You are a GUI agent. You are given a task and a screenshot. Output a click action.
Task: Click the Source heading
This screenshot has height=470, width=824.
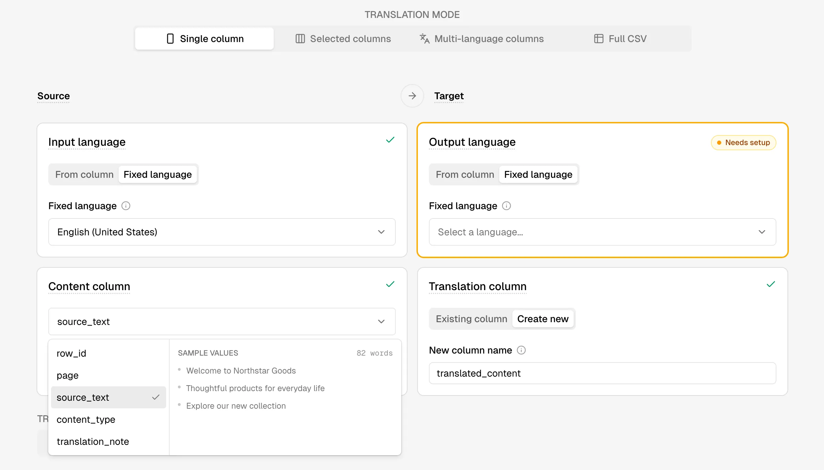click(53, 96)
